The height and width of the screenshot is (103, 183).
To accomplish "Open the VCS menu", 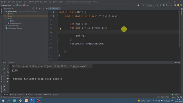I will pos(50,2).
